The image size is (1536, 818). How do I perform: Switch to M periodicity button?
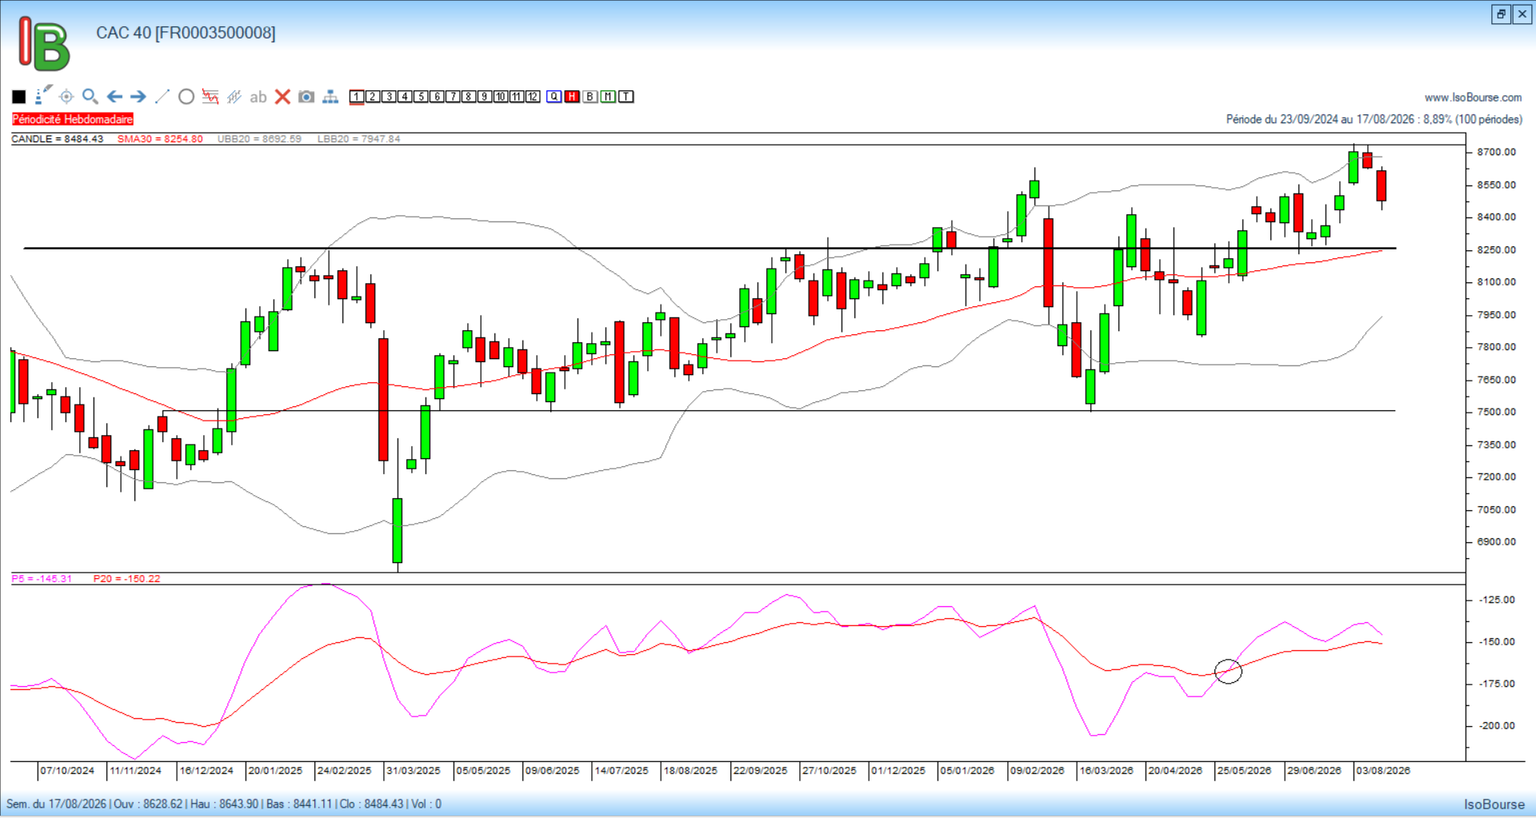[x=608, y=97]
